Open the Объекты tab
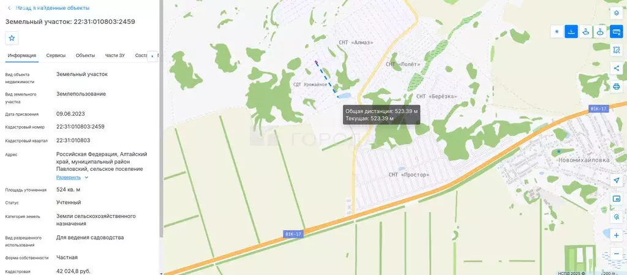This screenshot has width=627, height=275. [85, 56]
